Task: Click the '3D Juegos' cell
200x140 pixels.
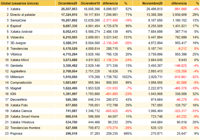Action: [18, 43]
